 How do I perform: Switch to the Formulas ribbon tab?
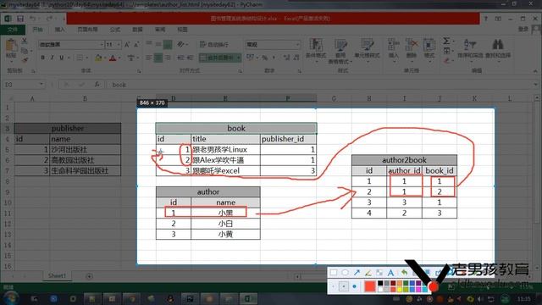tap(115, 30)
